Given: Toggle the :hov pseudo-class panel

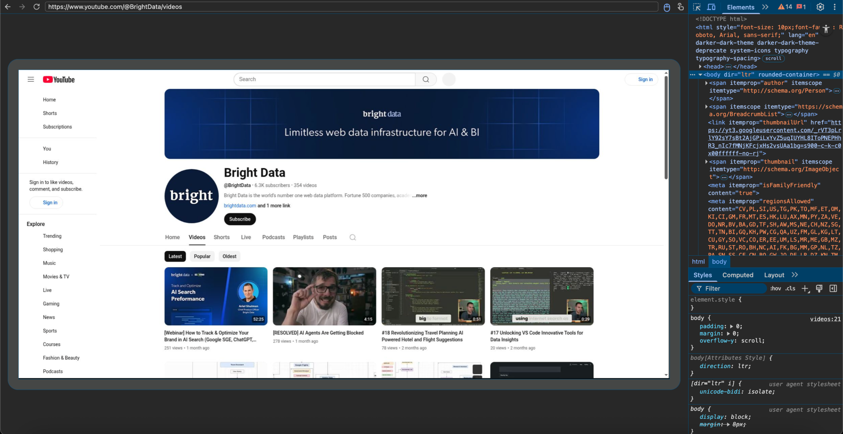Looking at the screenshot, I should click(x=775, y=289).
